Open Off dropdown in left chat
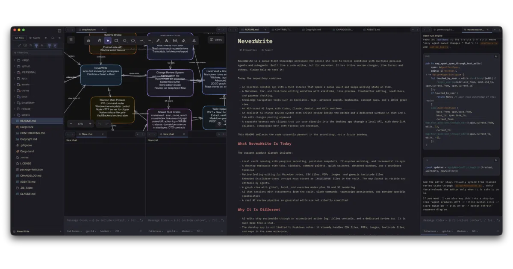Screen dimensions: 513x269 pyautogui.click(x=118, y=231)
